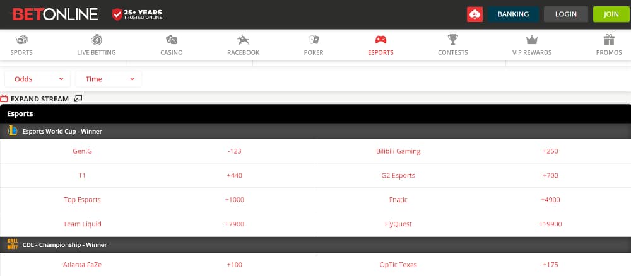
Task: Select G2 Esports to win
Action: point(398,176)
